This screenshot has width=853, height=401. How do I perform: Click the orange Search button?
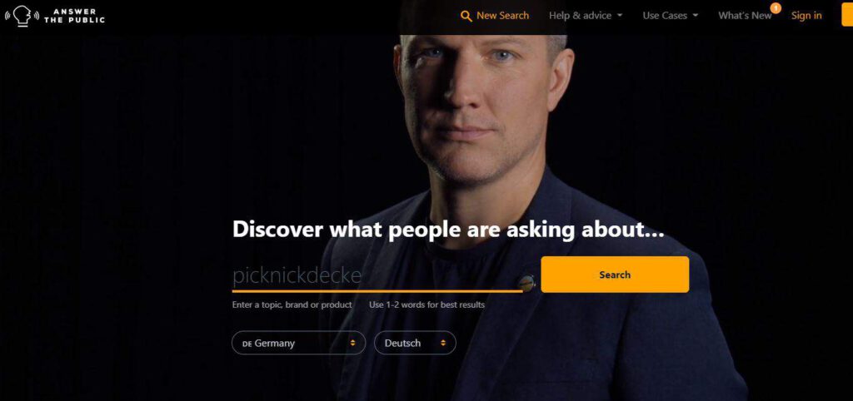[615, 275]
